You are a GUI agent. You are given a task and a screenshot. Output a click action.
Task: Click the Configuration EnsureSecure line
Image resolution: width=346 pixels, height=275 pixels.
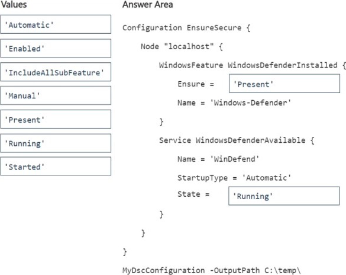coord(186,28)
